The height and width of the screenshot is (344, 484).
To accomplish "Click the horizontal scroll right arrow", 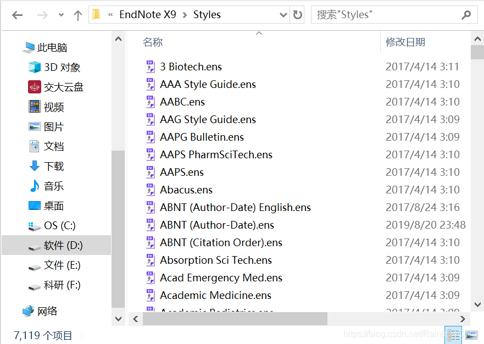I will 463,319.
